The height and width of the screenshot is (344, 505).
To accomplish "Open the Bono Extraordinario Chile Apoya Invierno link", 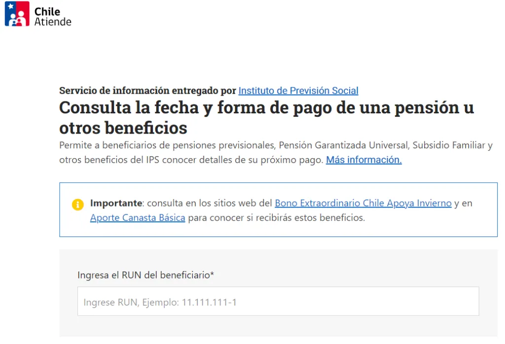I will 363,203.
